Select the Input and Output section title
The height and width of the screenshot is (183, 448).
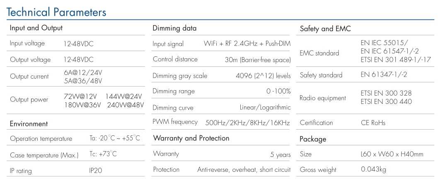click(36, 28)
